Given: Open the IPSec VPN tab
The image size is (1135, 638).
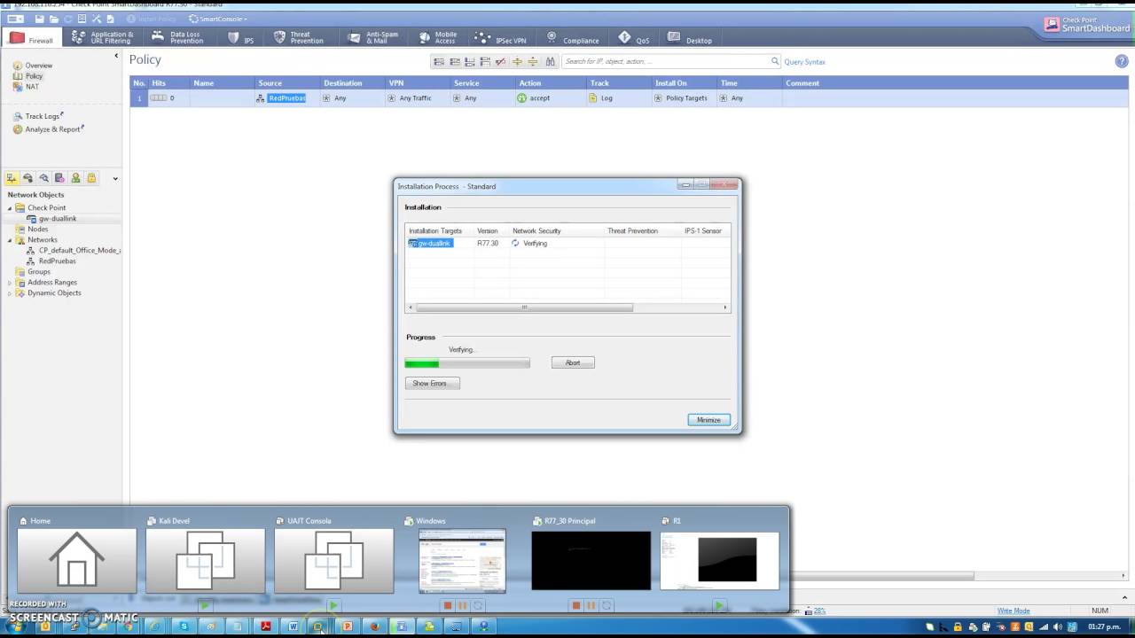Looking at the screenshot, I should [x=500, y=39].
